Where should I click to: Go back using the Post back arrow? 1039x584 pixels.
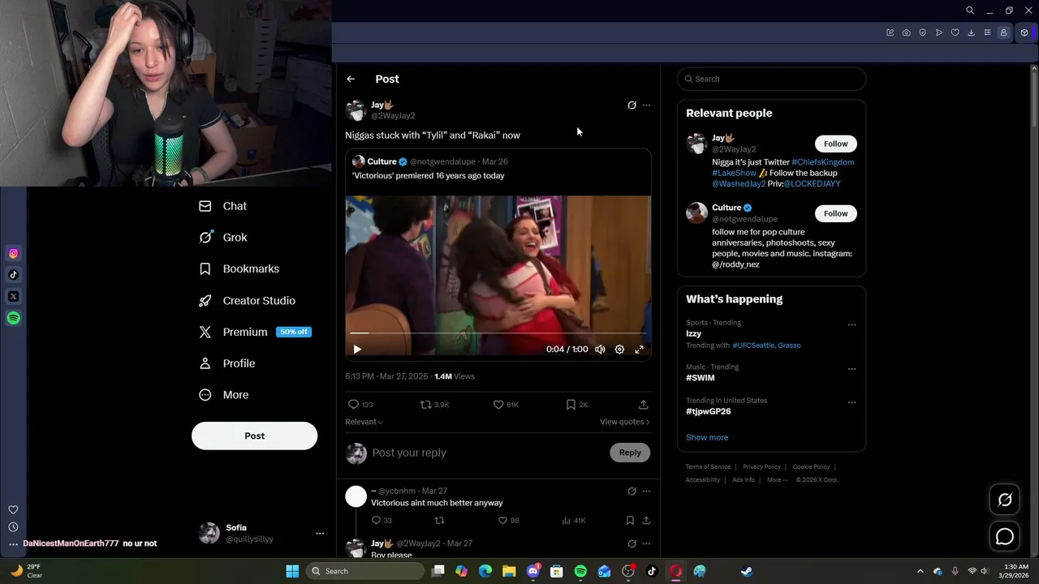tap(351, 79)
